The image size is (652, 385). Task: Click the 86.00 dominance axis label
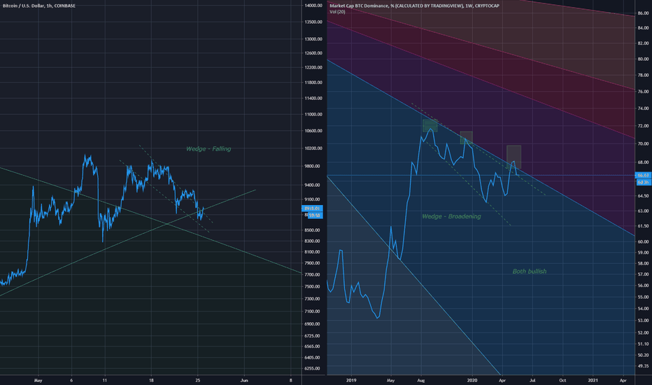pos(644,13)
